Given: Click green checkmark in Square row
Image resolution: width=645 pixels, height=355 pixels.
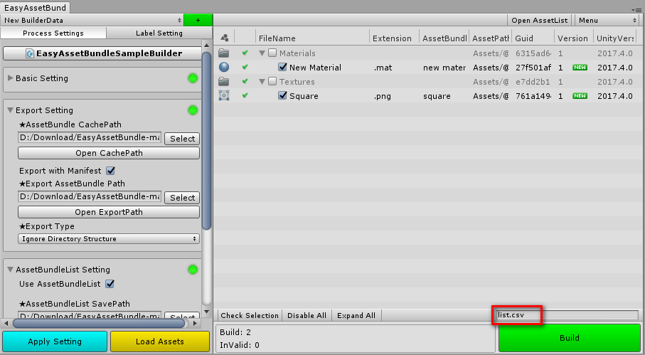Looking at the screenshot, I should pos(245,95).
